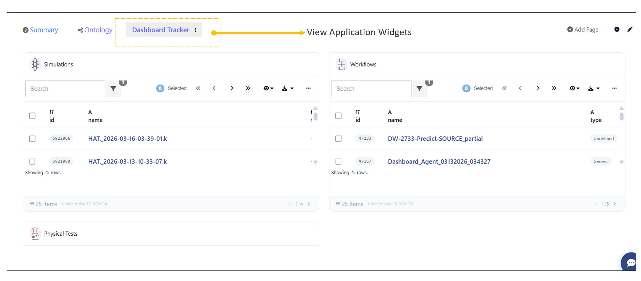Screen dimensions: 641x281
Task: Open Dashboard Tracker tab options menu
Action: [196, 30]
